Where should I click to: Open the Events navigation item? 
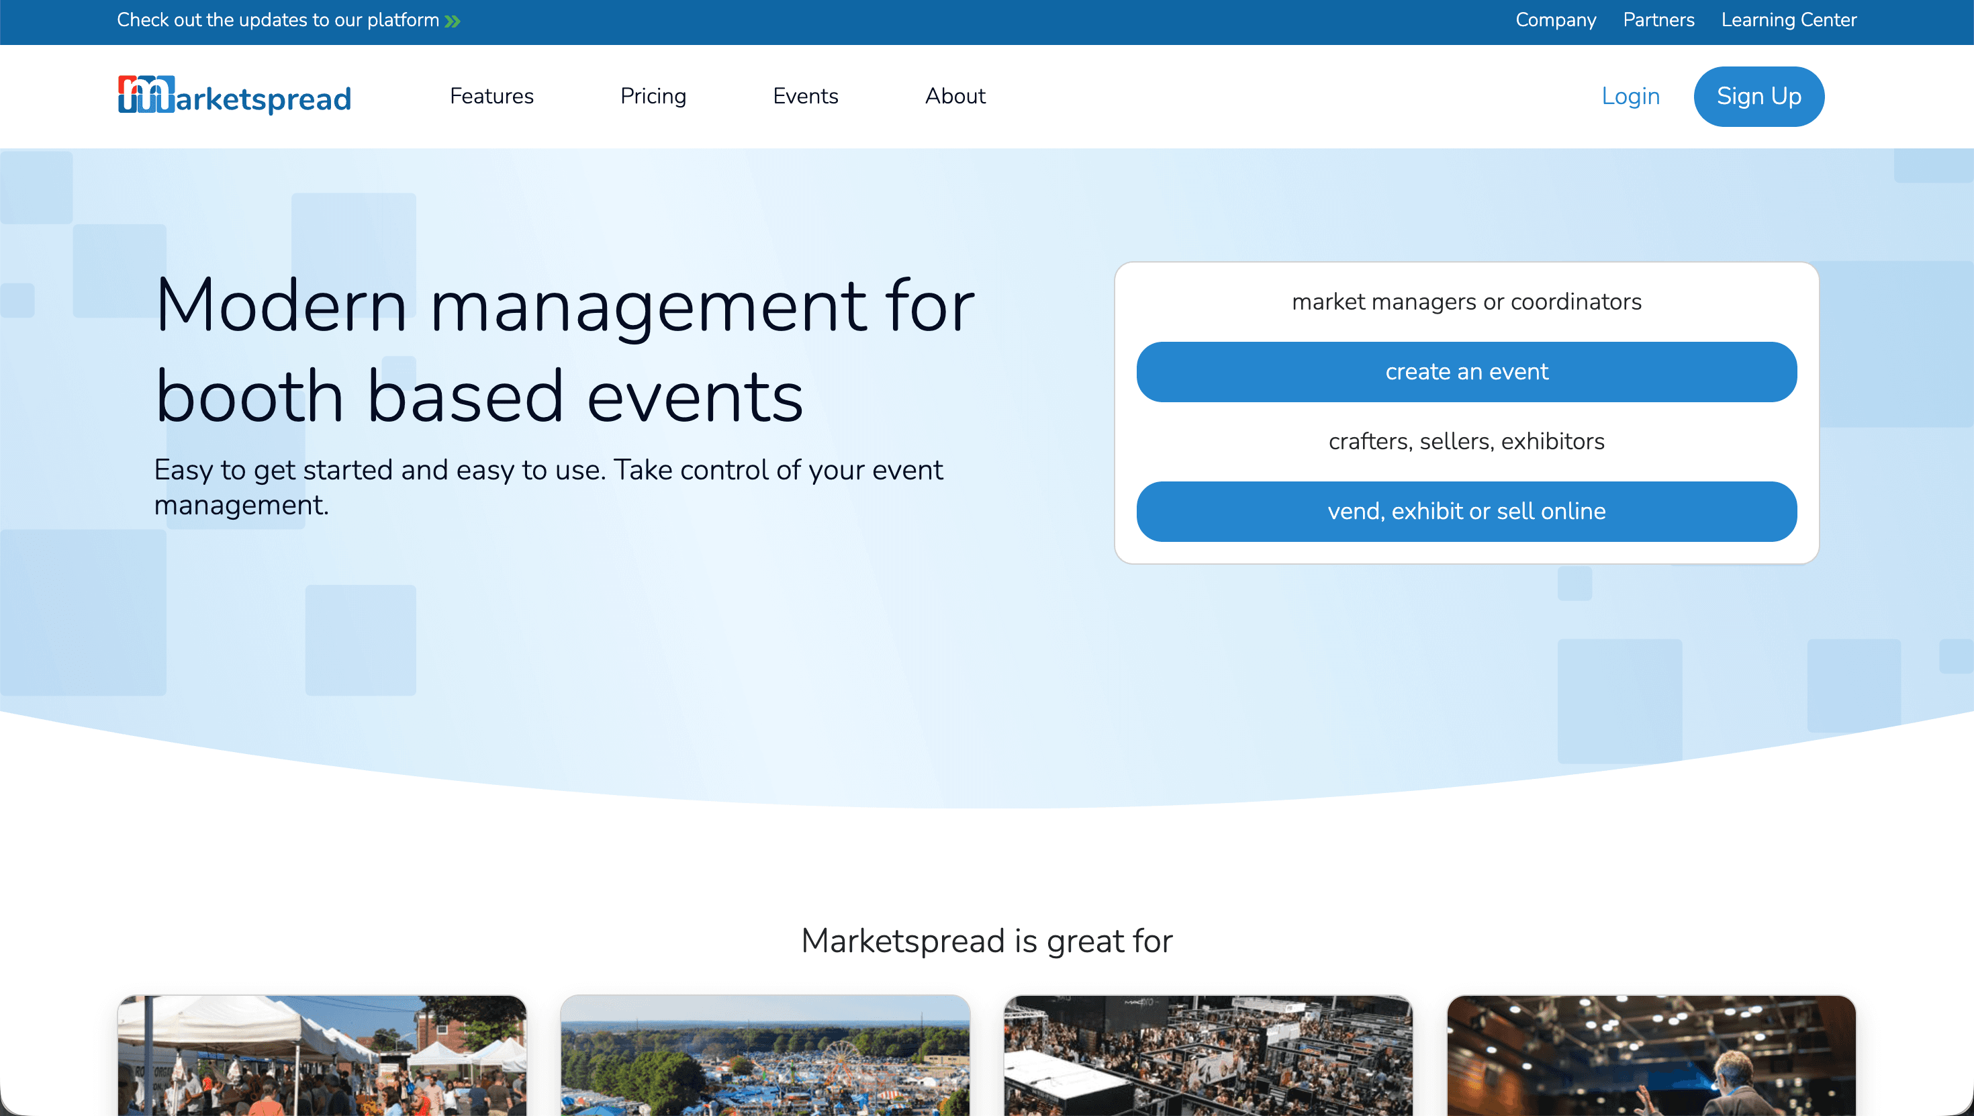(806, 96)
